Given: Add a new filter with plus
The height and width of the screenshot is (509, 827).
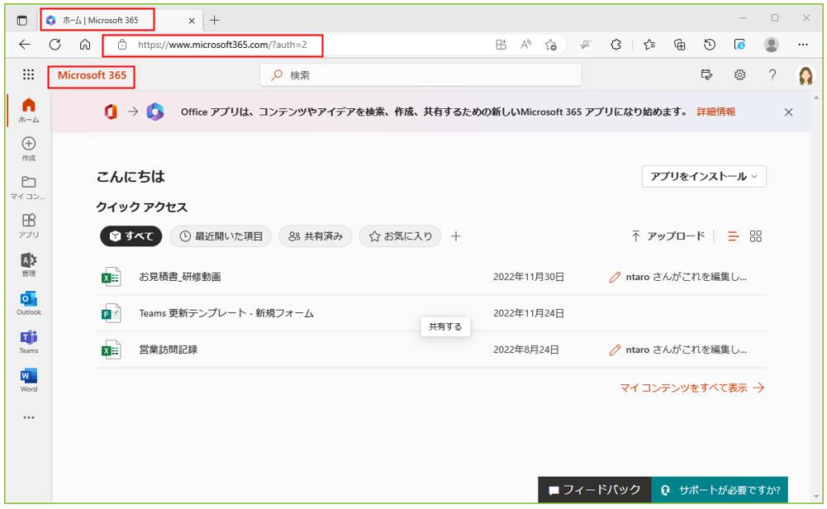Looking at the screenshot, I should pyautogui.click(x=456, y=236).
